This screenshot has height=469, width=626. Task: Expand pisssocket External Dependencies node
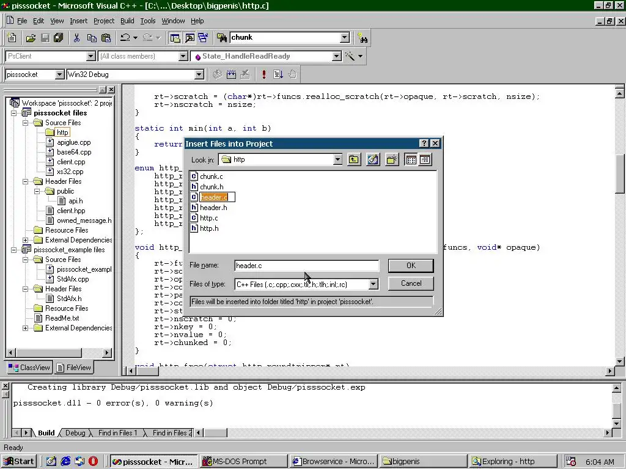[26, 240]
